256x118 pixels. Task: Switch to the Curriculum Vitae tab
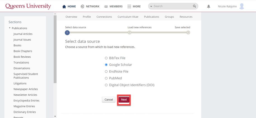128,17
